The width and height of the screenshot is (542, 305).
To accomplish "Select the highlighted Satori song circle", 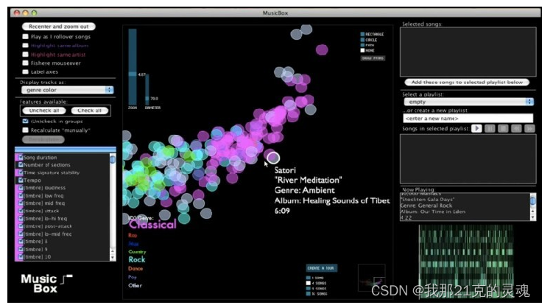I will (x=273, y=158).
